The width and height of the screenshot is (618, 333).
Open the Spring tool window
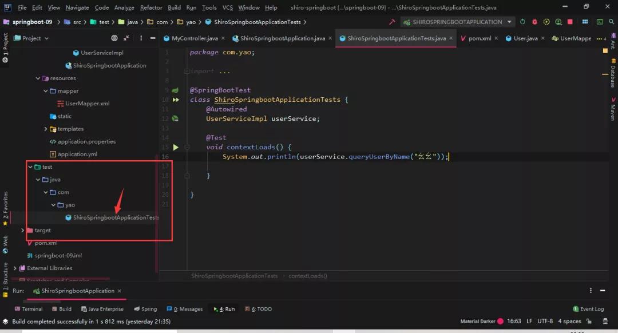click(x=145, y=309)
